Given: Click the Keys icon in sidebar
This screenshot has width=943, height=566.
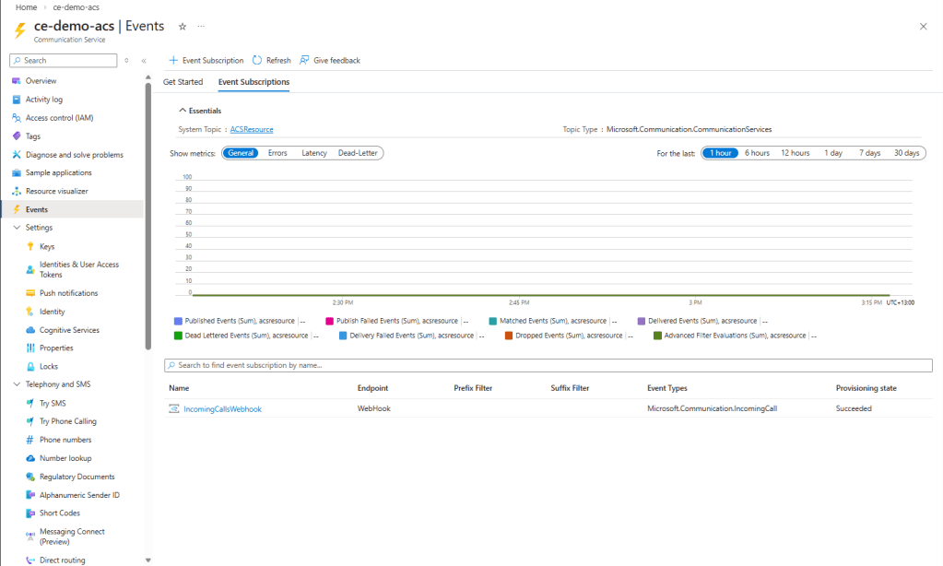Looking at the screenshot, I should (x=29, y=247).
